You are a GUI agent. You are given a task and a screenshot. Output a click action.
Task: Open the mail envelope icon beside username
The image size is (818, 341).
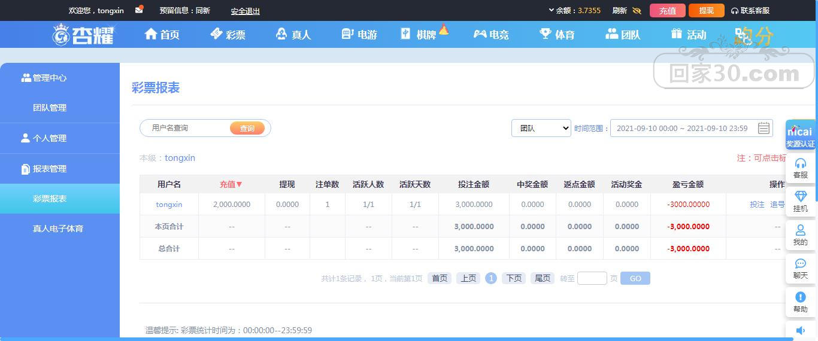139,10
